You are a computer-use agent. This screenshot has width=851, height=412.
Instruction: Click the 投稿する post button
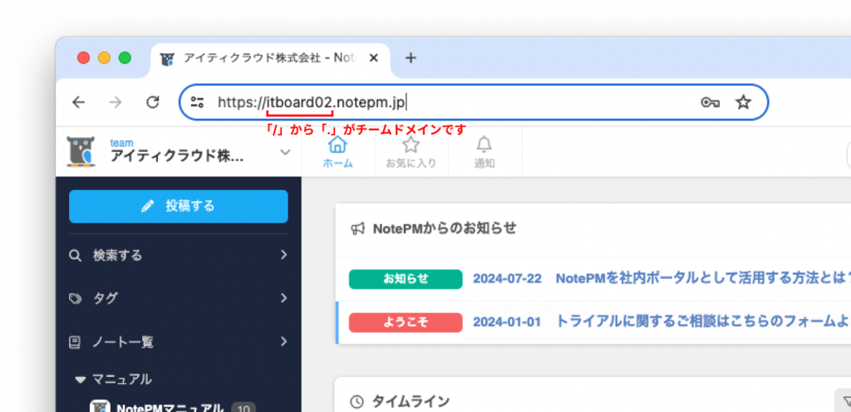coord(178,206)
